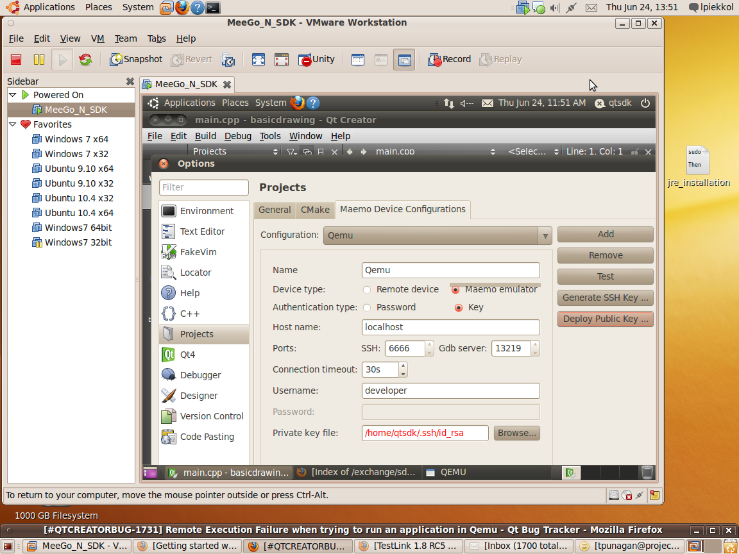Open the Code Pasting options category
Viewport: 739px width, 554px height.
pyautogui.click(x=203, y=437)
